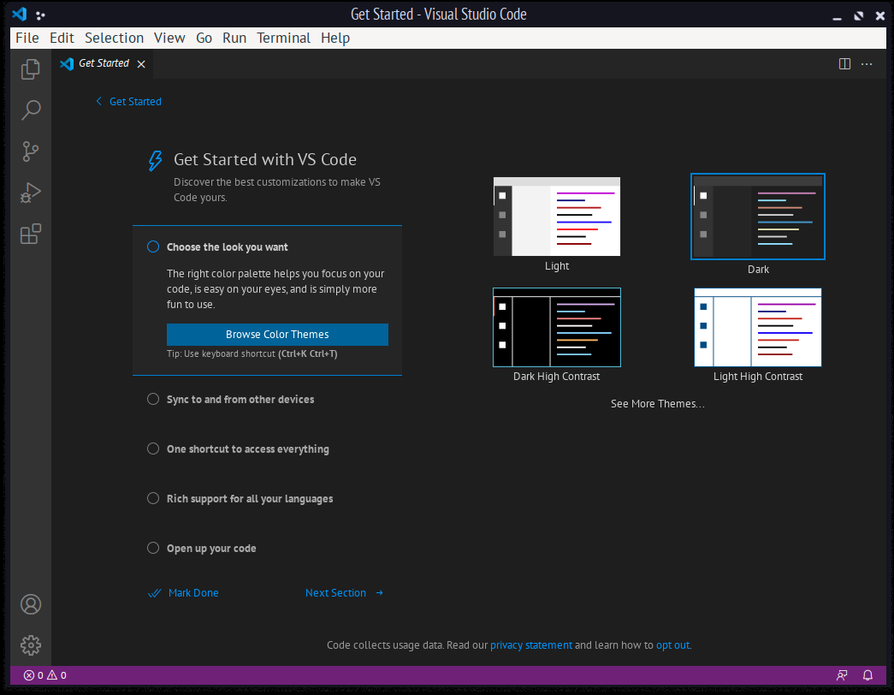894x695 pixels.
Task: Open the View menu
Action: [169, 39]
